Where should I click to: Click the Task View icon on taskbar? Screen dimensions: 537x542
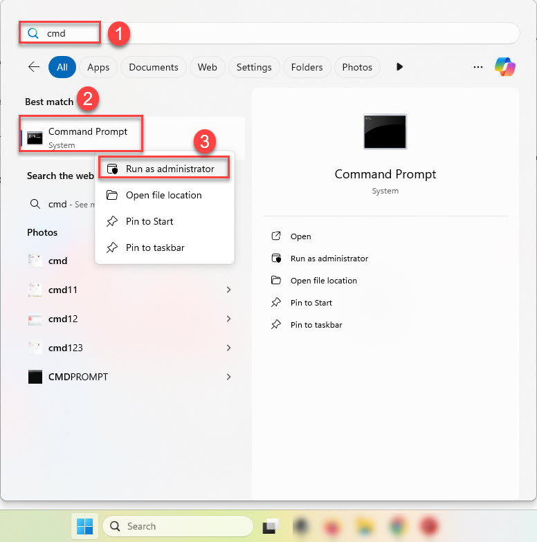pos(270,526)
